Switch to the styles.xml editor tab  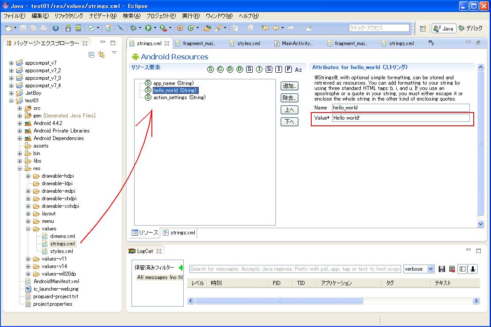pyautogui.click(x=245, y=43)
